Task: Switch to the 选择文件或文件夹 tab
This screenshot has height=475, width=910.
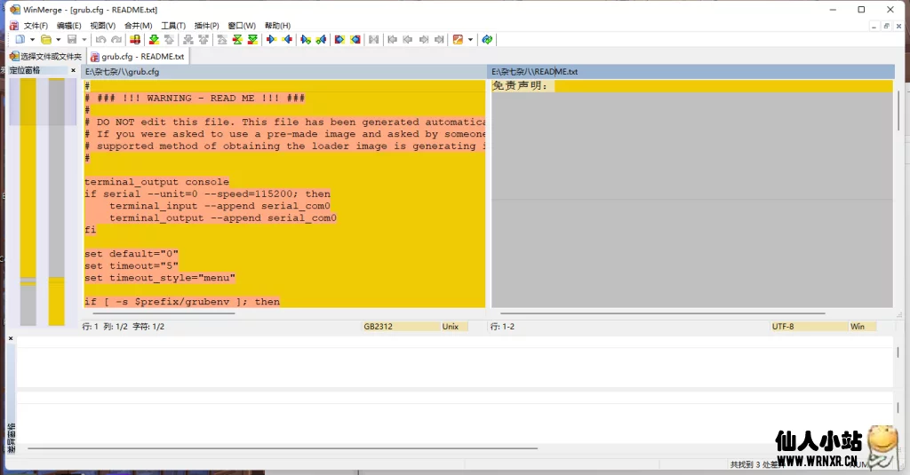Action: tap(45, 56)
